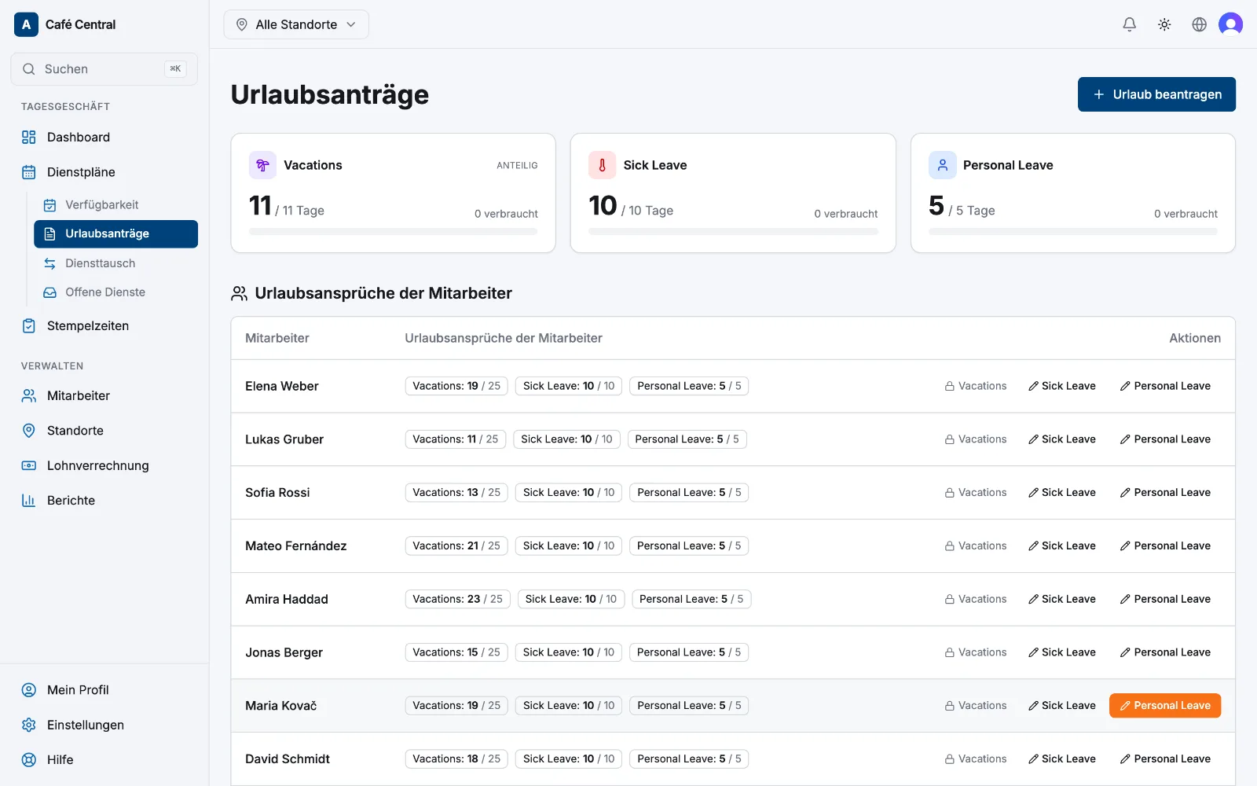Click the Mitarbeiter column header

277,338
